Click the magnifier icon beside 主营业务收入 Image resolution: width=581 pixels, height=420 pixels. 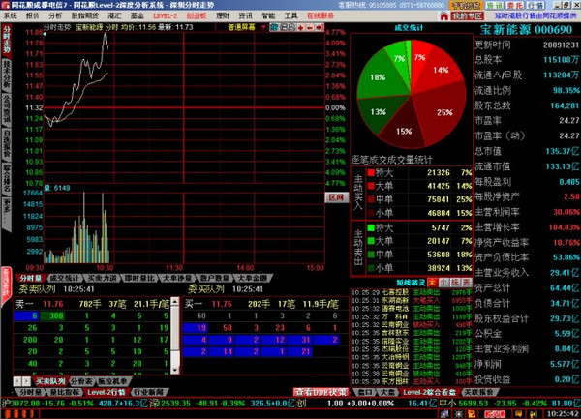575,273
